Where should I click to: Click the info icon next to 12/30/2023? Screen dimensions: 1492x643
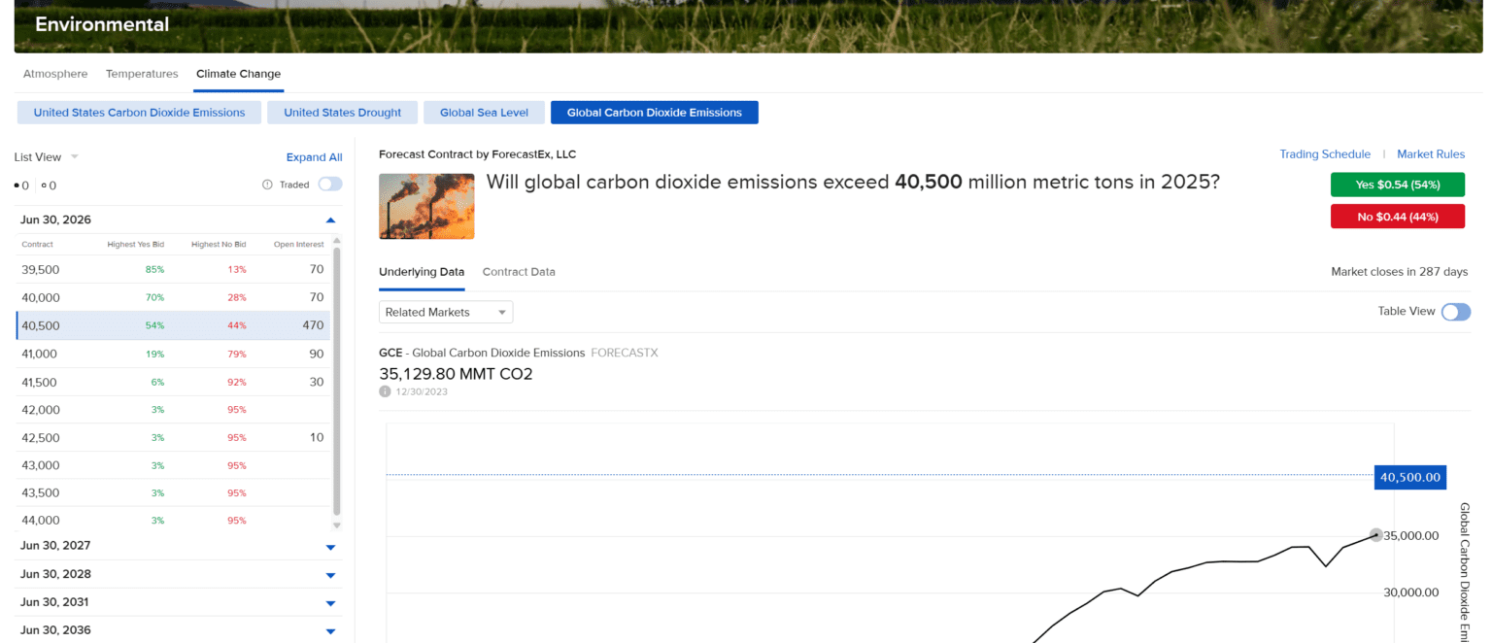click(386, 391)
